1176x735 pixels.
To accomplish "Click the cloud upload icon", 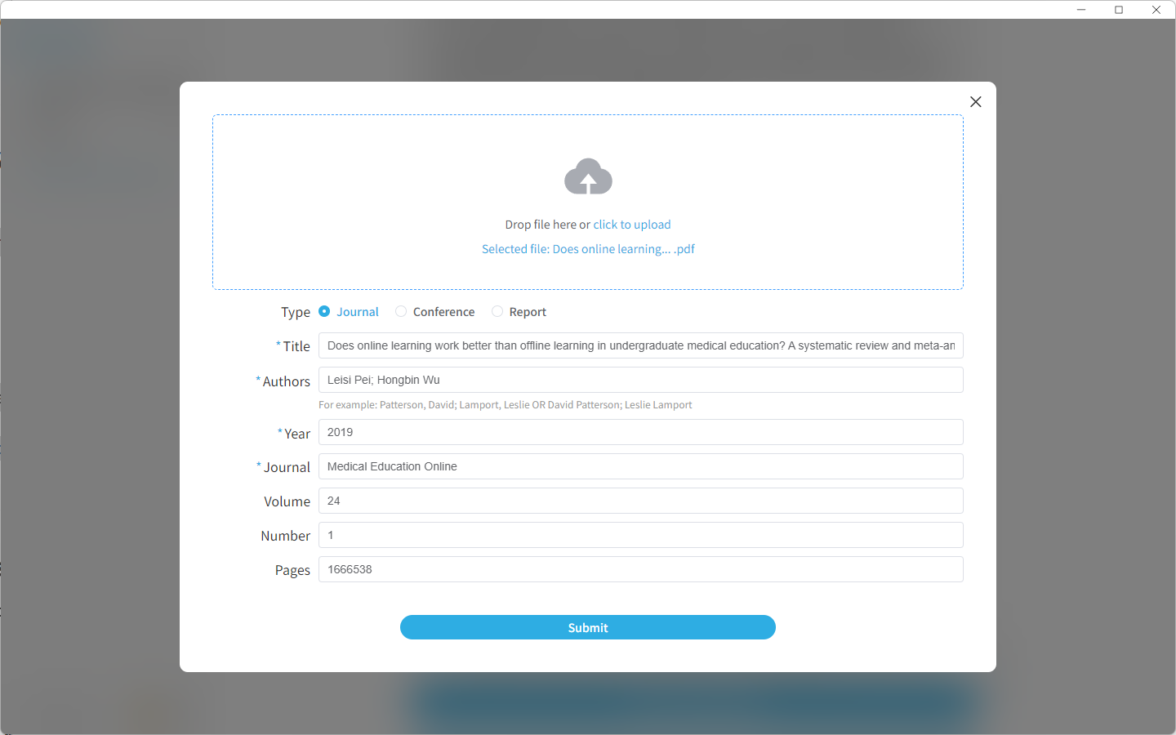I will coord(588,176).
